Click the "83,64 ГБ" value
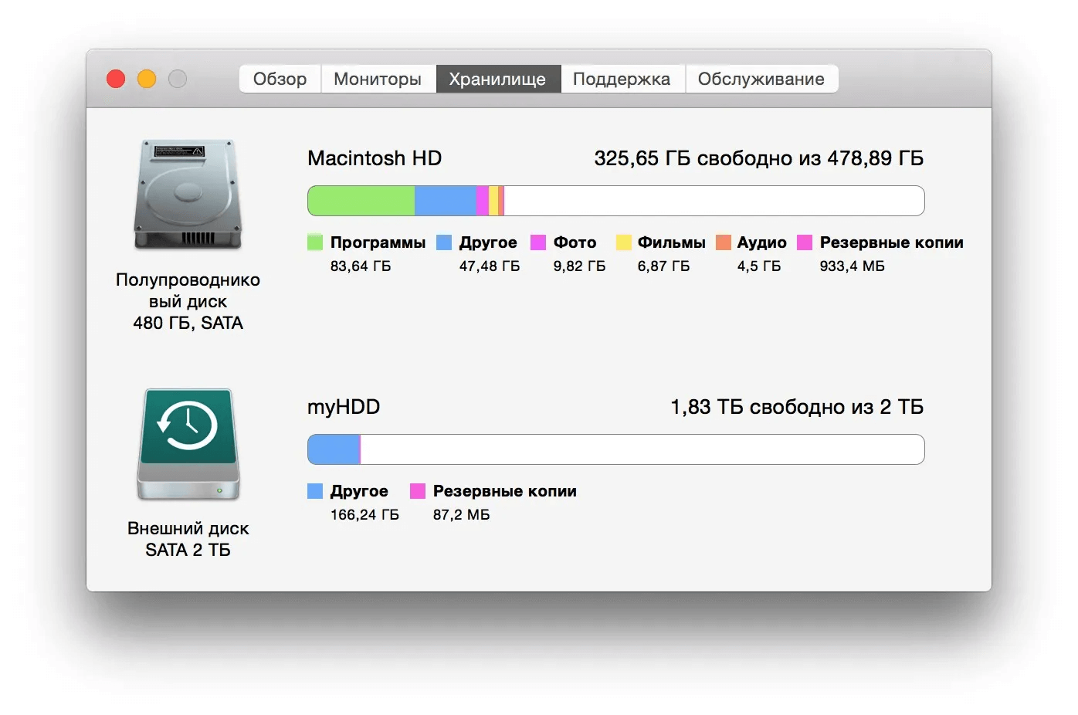Image resolution: width=1078 pixels, height=715 pixels. [361, 266]
